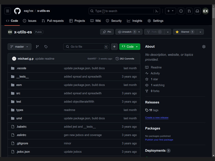Open the Wiki tab
Image resolution: width=215 pixels, height=161 pixels.
pyautogui.click(x=96, y=21)
